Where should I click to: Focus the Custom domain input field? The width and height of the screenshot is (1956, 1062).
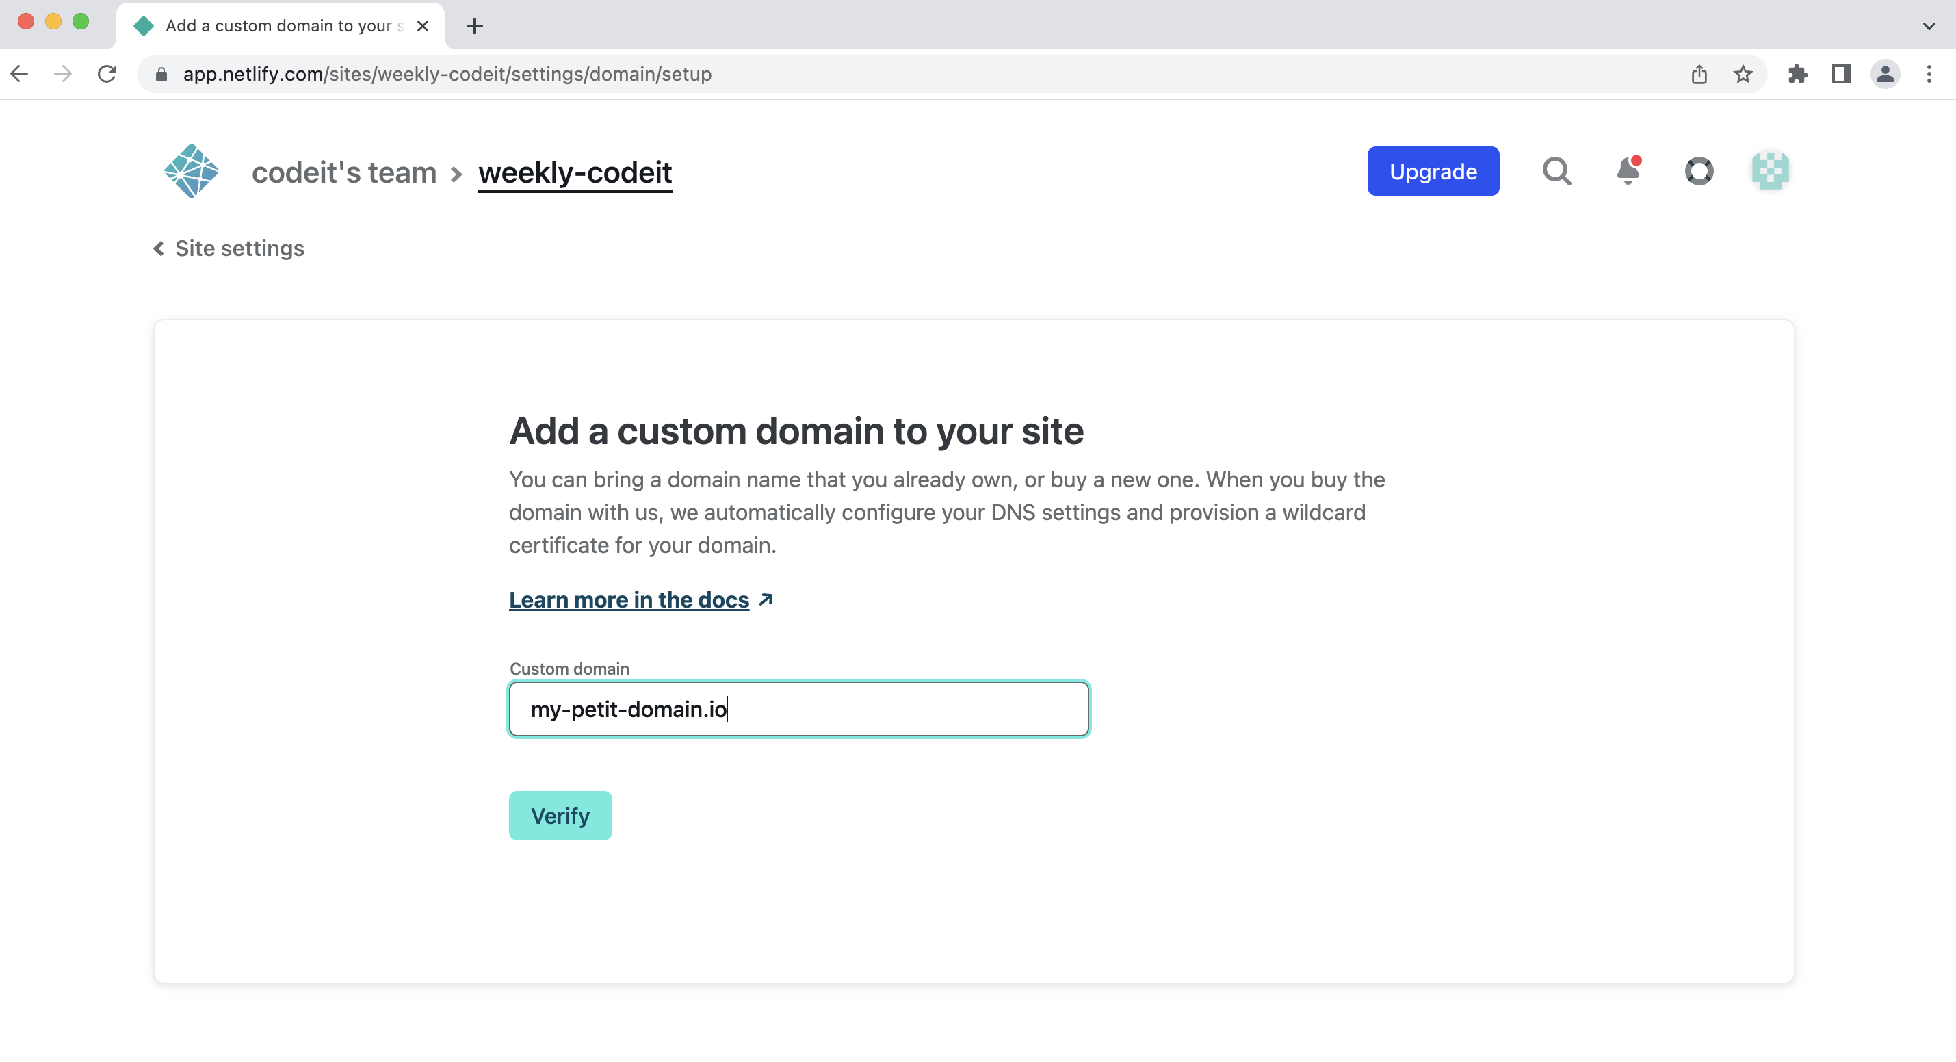pos(799,709)
